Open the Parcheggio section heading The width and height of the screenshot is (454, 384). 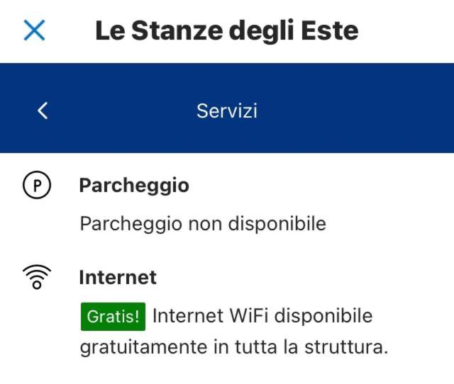pos(134,186)
